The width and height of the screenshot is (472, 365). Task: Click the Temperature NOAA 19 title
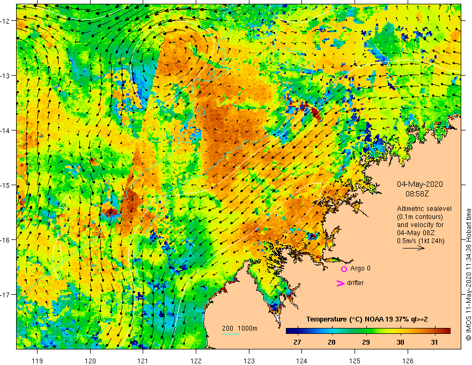tap(367, 319)
